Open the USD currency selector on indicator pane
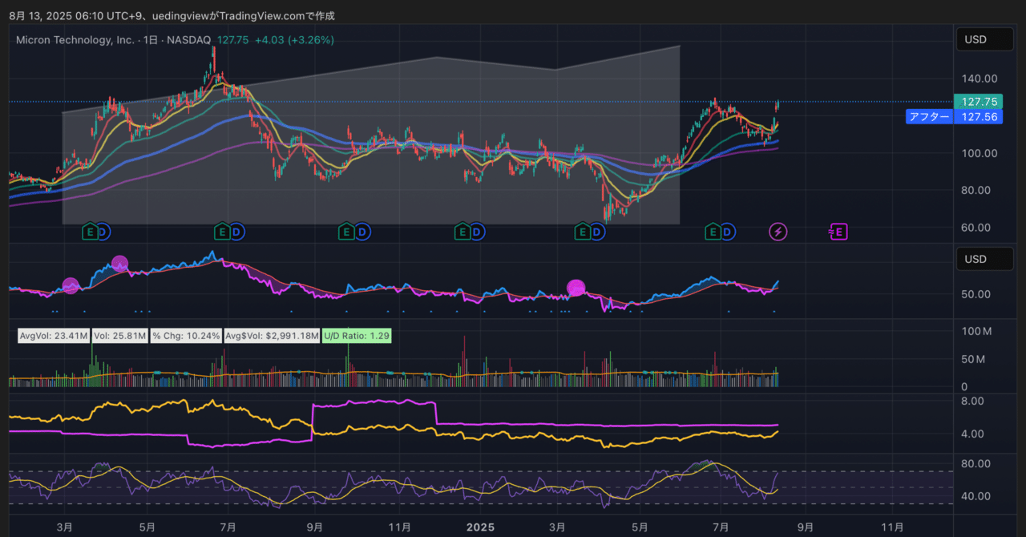Image resolution: width=1026 pixels, height=537 pixels. coord(984,259)
